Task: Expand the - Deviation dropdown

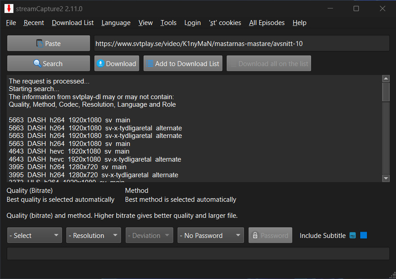Action: [x=149, y=235]
